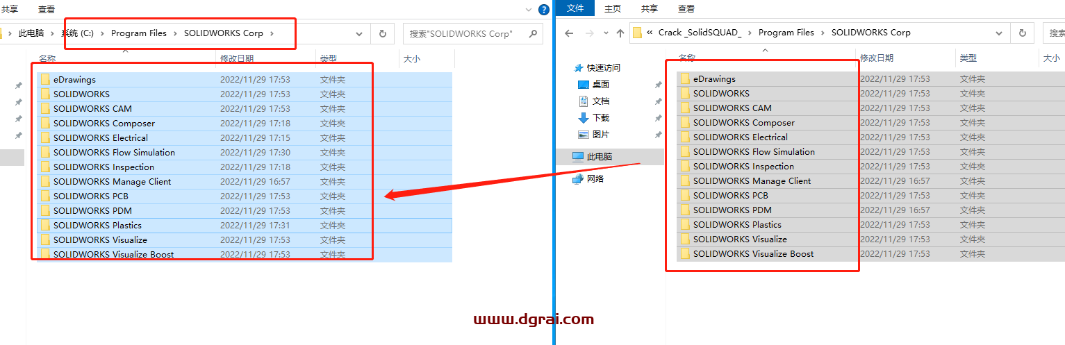This screenshot has height=345, width=1065.
Task: Select SOLIDWORKS CAM row in right window
Action: click(870, 108)
